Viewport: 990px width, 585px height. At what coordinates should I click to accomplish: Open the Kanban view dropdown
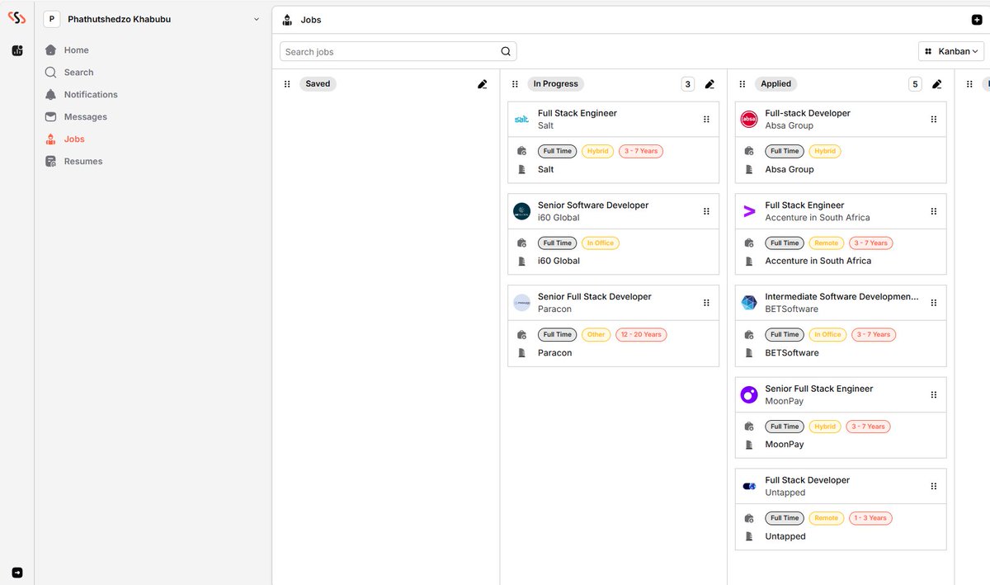pos(951,51)
